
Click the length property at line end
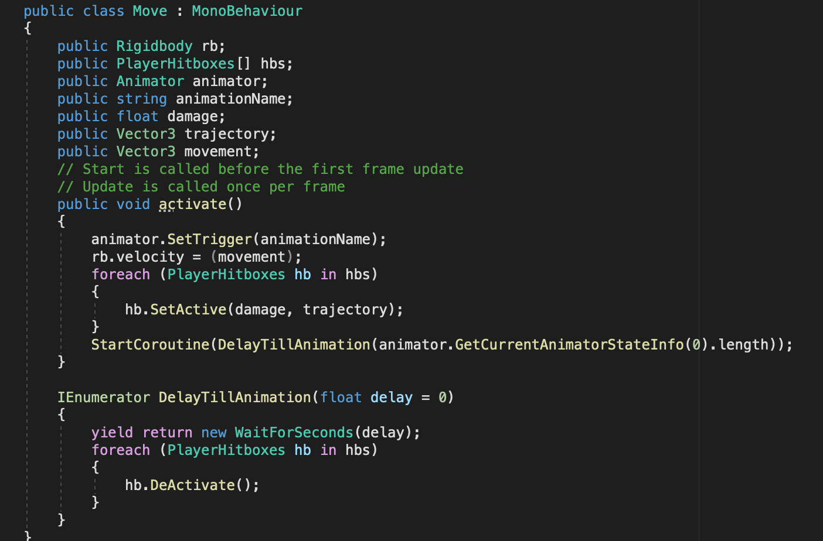743,345
